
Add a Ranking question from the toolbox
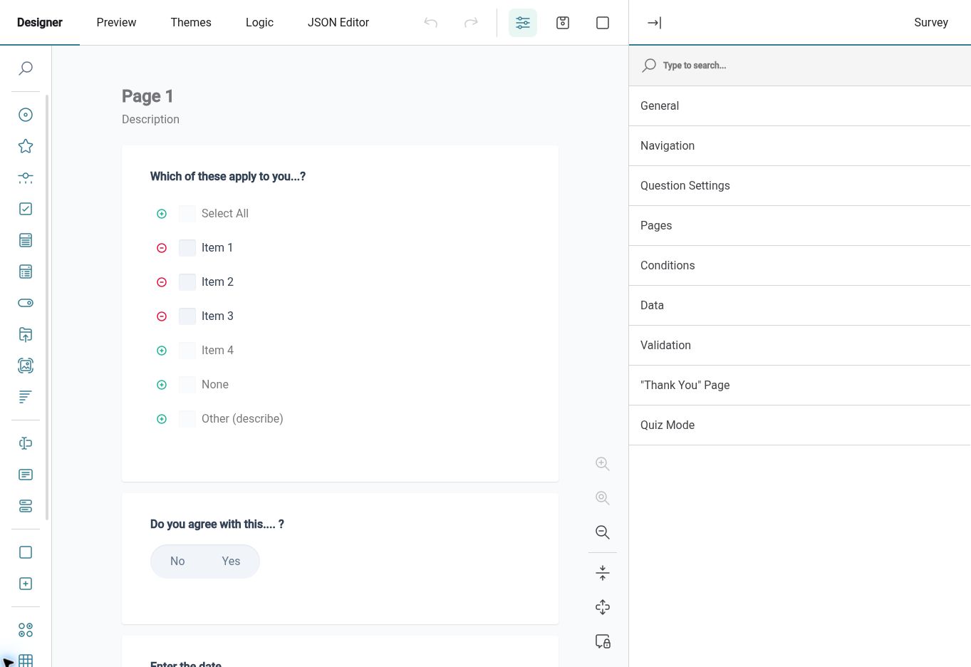pyautogui.click(x=26, y=397)
